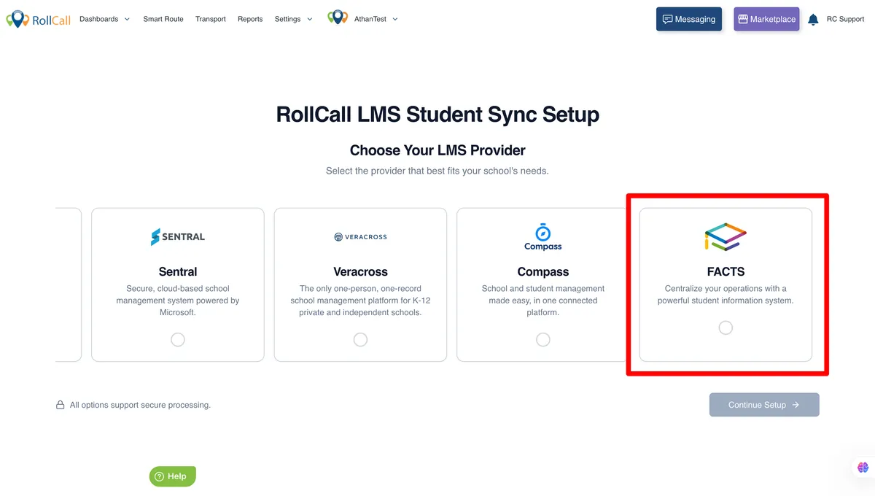Expand the Dashboards dropdown menu
The width and height of the screenshot is (875, 496).
point(104,19)
